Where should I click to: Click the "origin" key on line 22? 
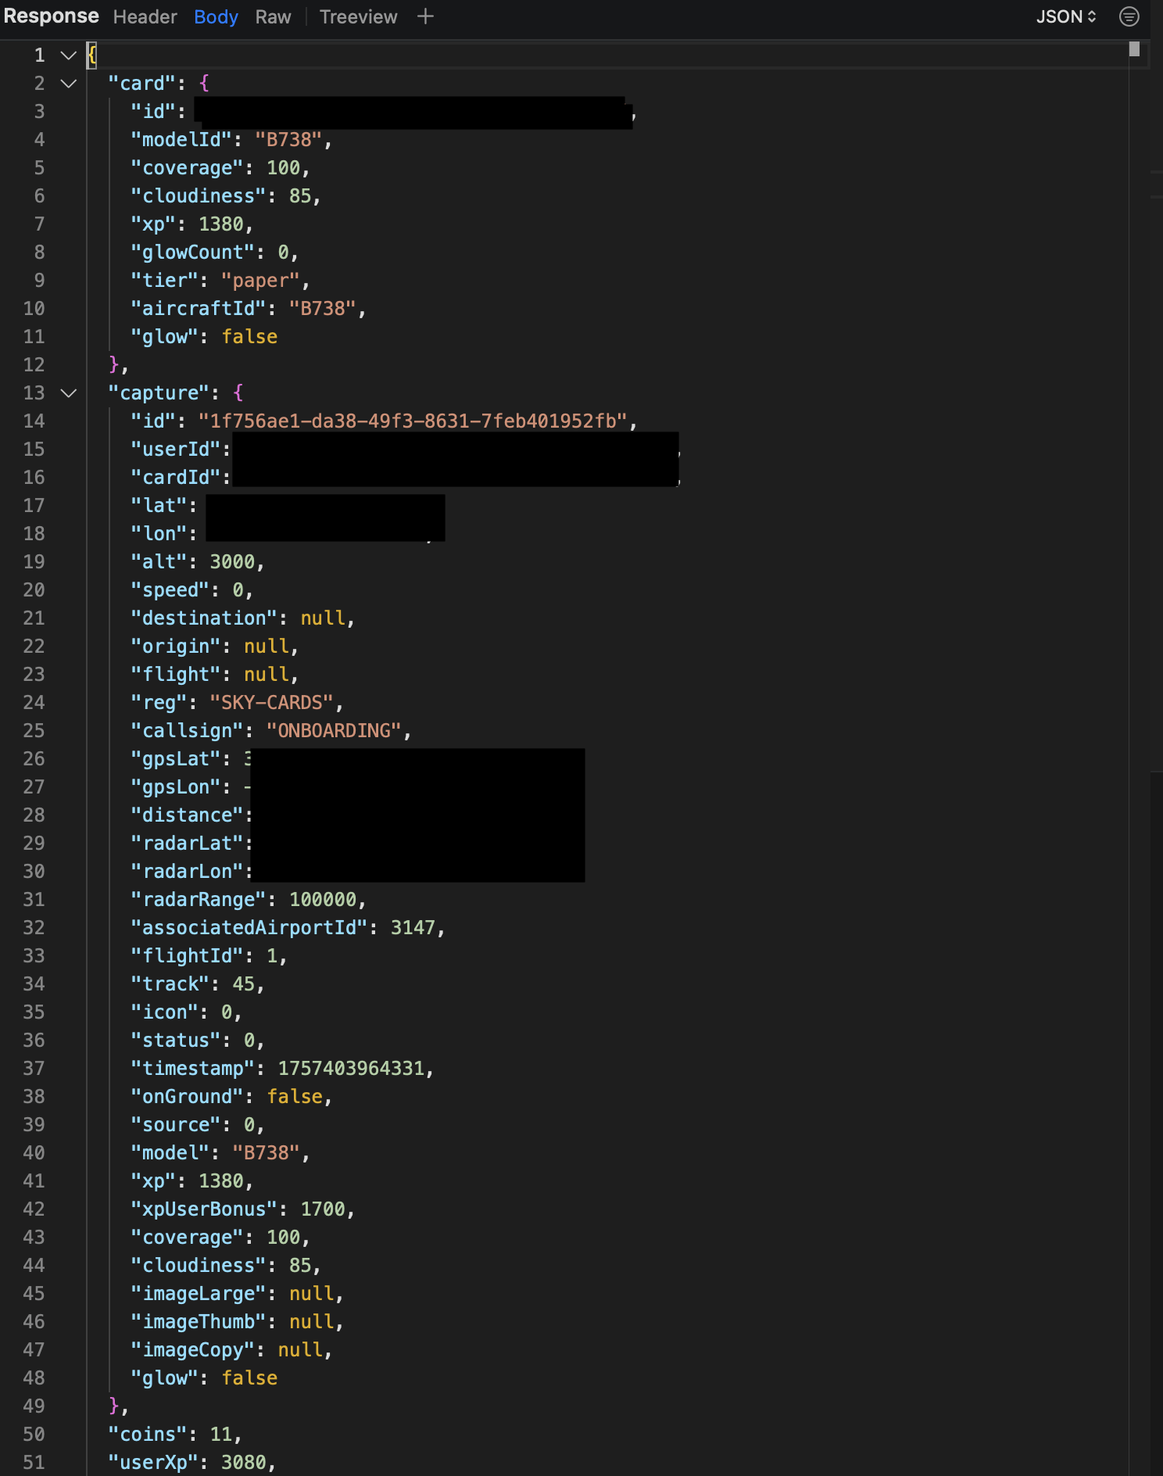coord(176,647)
